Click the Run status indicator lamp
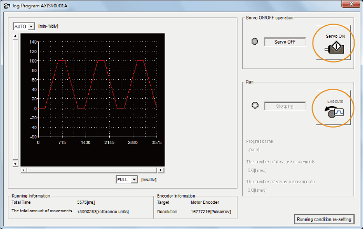The width and height of the screenshot is (363, 229). coord(255,106)
